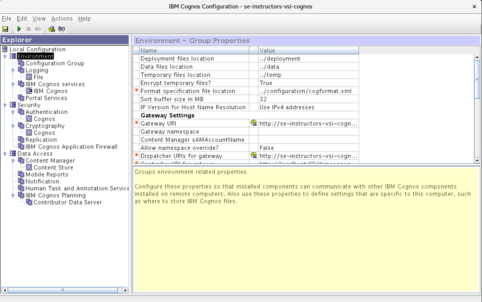Click the properties pane scroll down arrow

(x=477, y=160)
